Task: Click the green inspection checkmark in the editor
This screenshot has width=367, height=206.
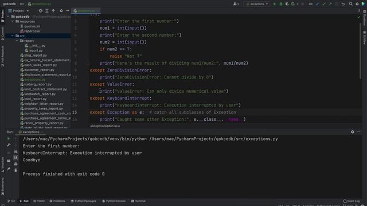Action: 359,17
